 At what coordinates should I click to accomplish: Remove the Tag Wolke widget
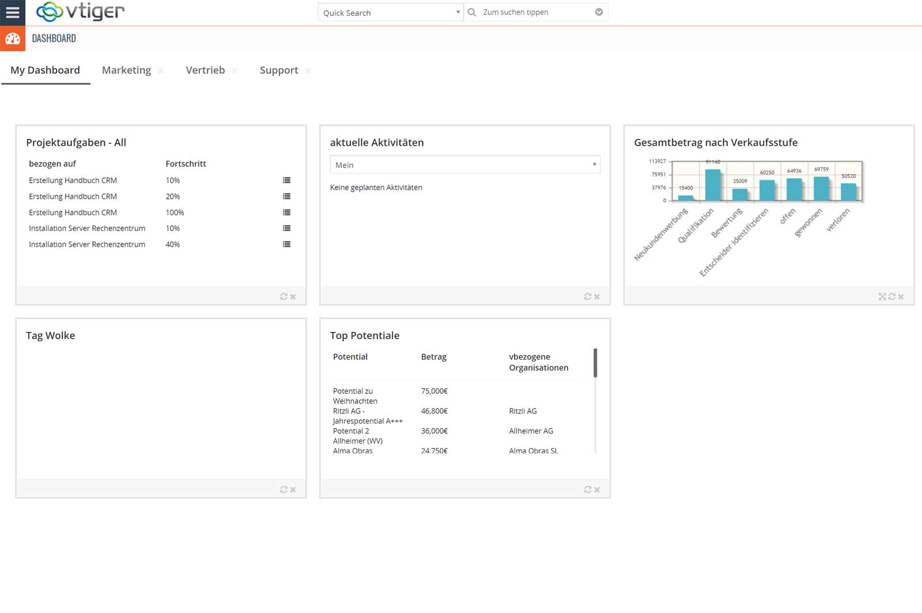293,489
